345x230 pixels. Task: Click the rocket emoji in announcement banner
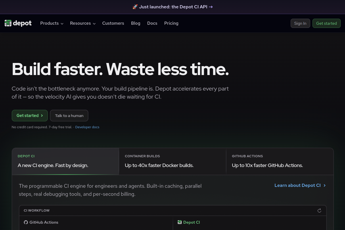pos(135,7)
